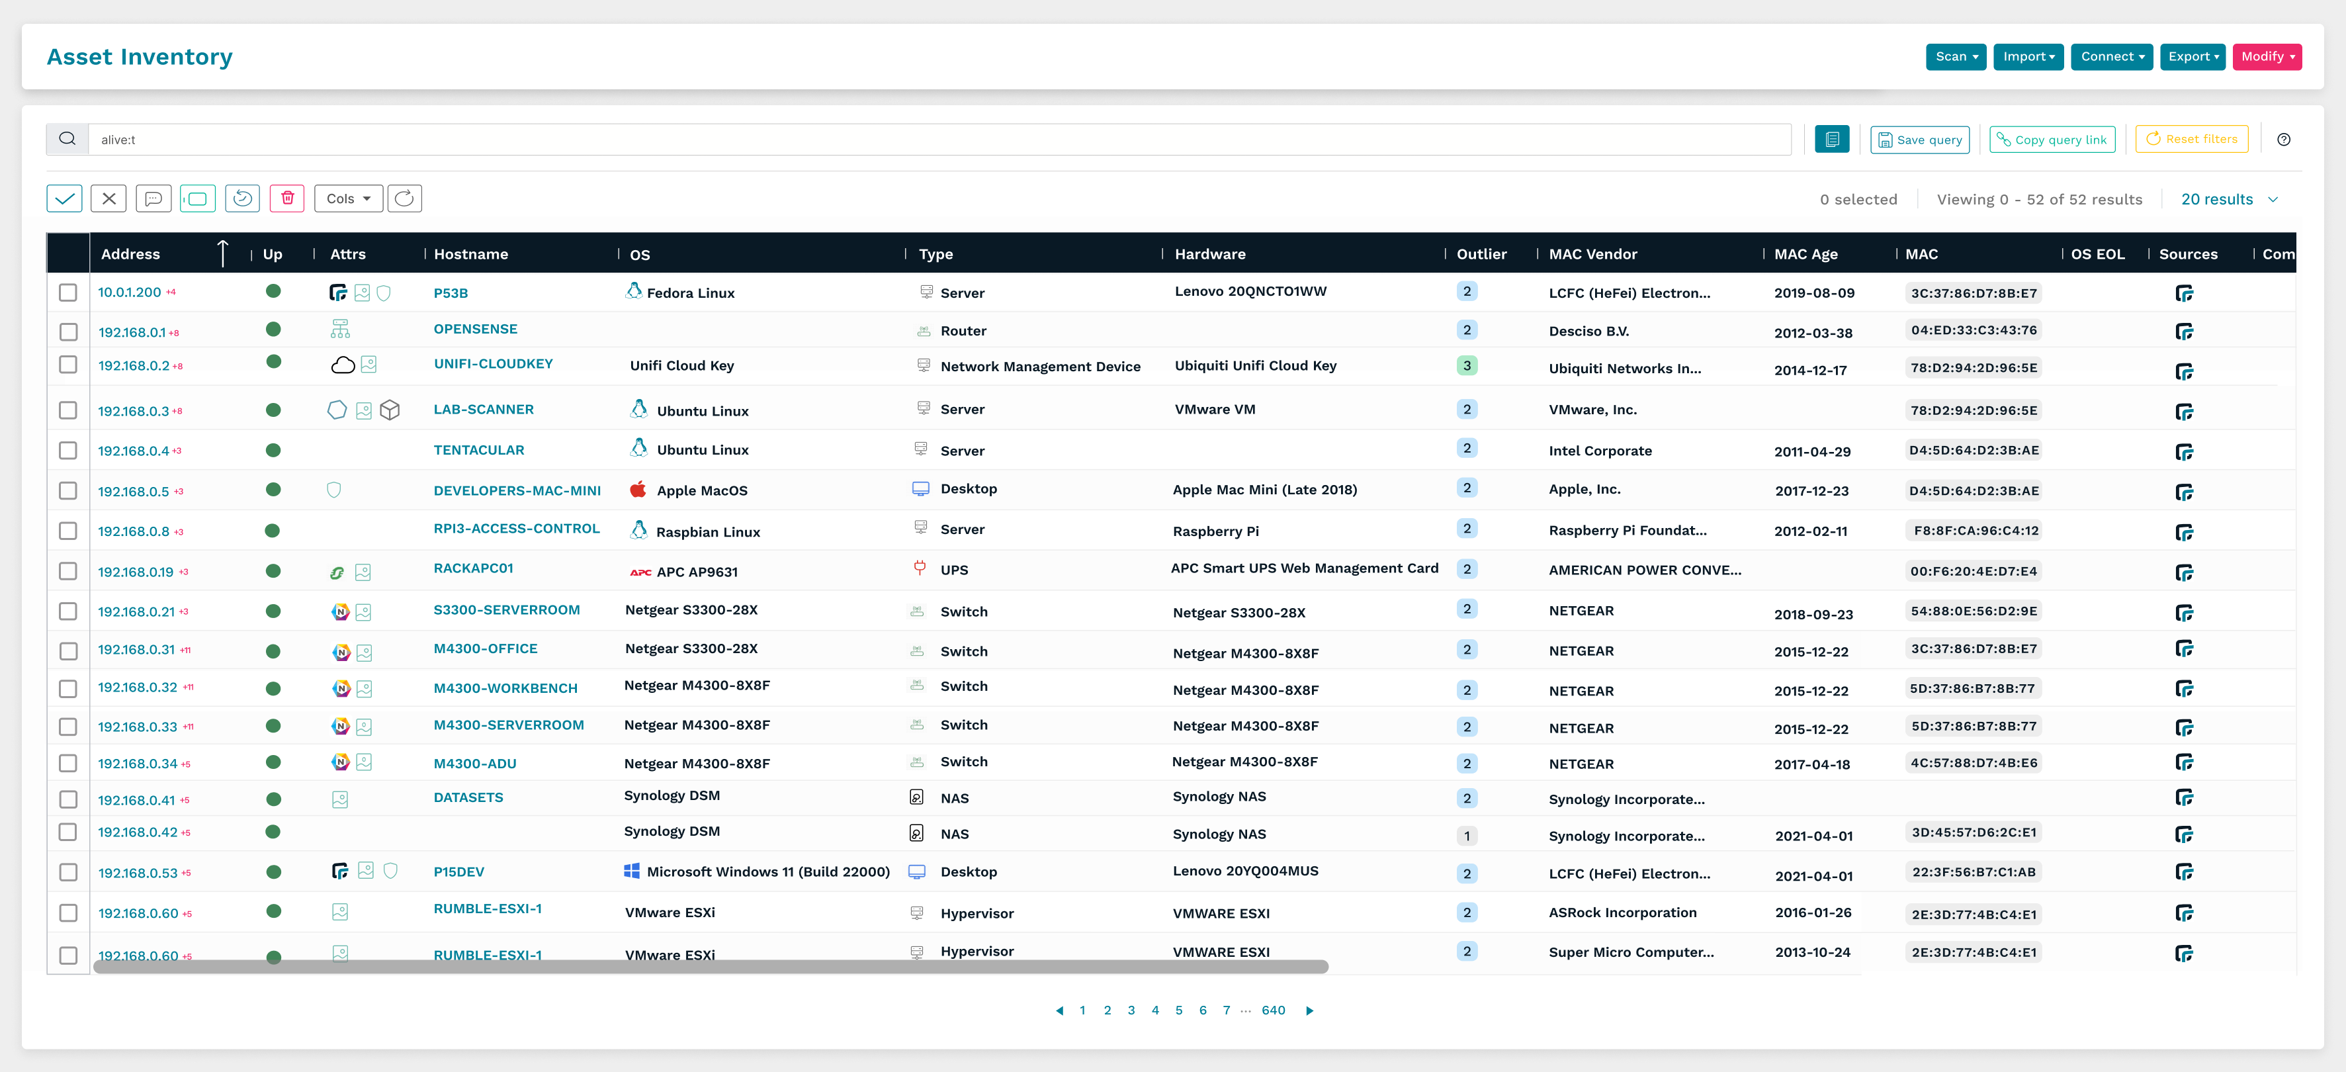Screen dimensions: 2346x1072
Task: Select the RACKAPC01 row checkbox
Action: coord(68,571)
